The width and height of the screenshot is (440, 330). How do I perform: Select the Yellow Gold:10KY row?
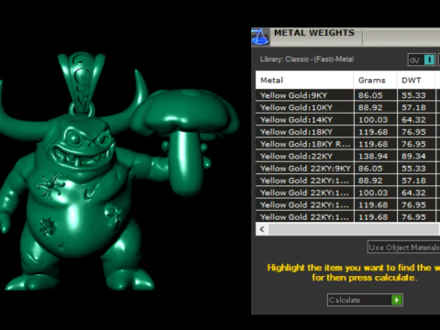click(347, 107)
